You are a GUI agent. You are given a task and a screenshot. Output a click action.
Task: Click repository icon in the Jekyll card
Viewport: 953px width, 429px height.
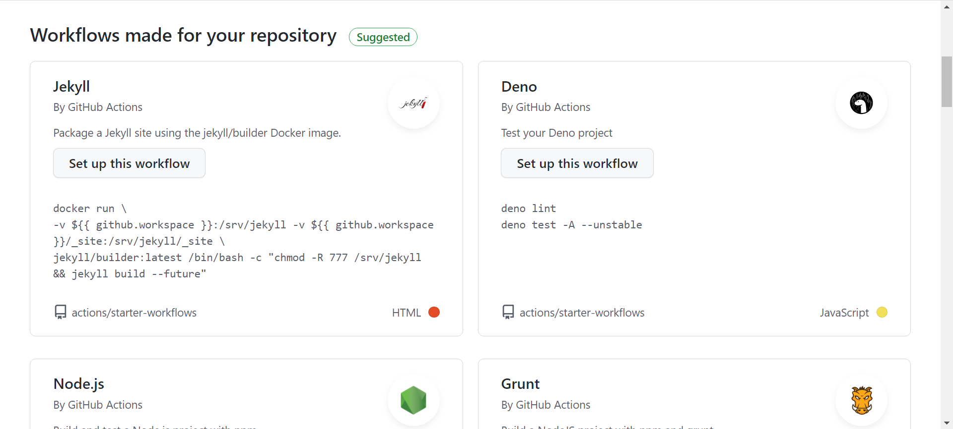[x=60, y=312]
